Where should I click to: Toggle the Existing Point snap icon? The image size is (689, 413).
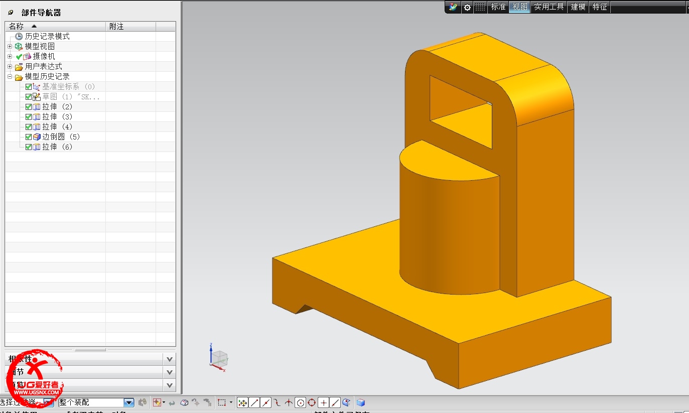pos(324,402)
